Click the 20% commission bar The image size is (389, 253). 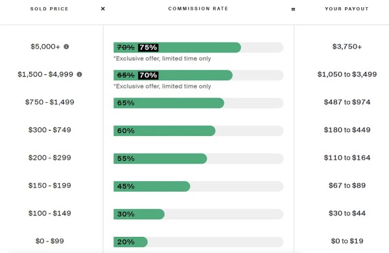(x=198, y=242)
